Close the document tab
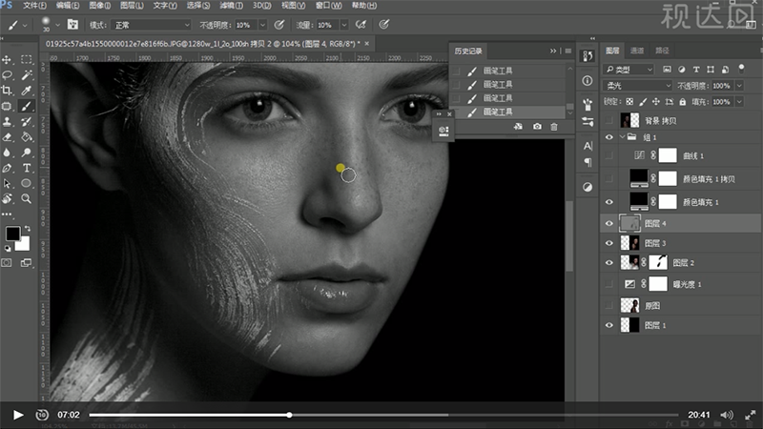Viewport: 763px width, 429px height. pos(367,44)
